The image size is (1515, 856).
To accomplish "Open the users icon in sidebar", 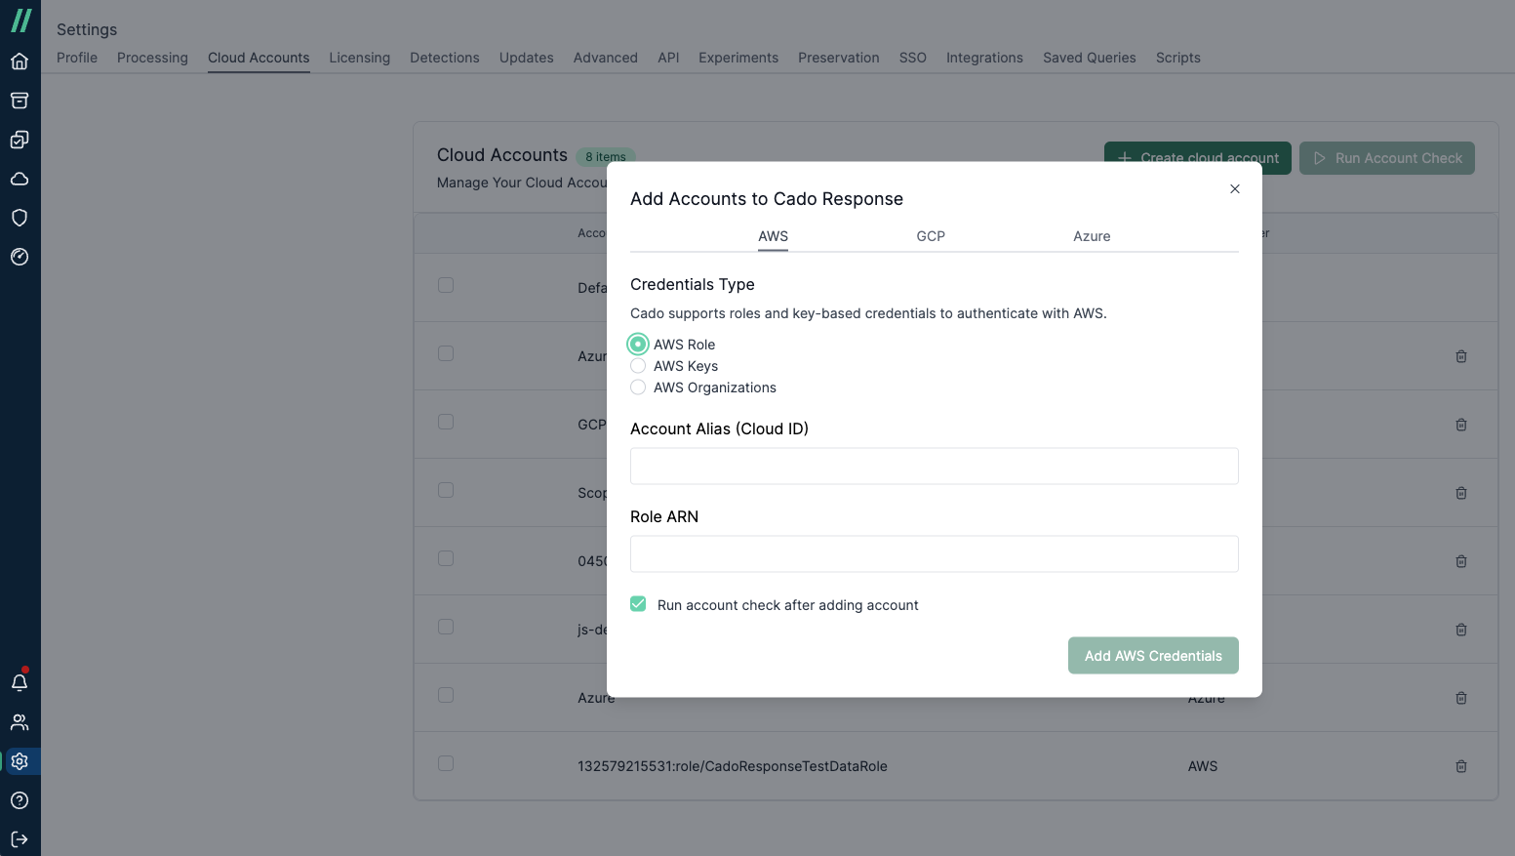I will point(20,722).
